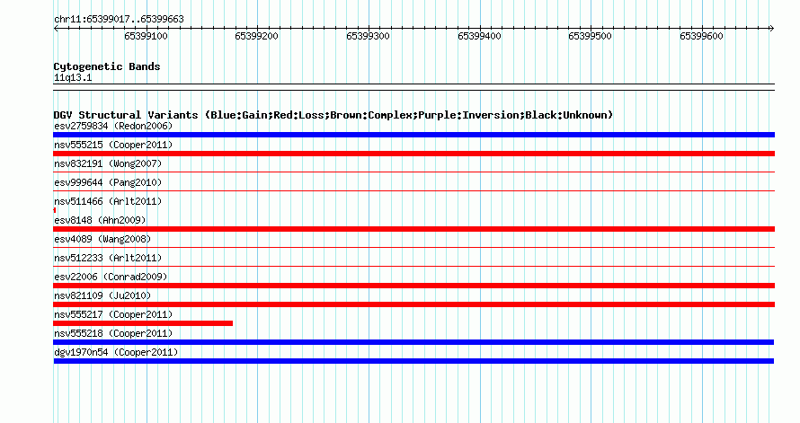Image resolution: width=800 pixels, height=423 pixels.
Task: Click the thin esv4089 loss line
Action: [x=413, y=248]
